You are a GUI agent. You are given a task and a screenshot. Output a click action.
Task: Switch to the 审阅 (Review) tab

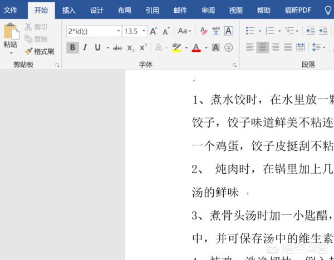point(208,10)
